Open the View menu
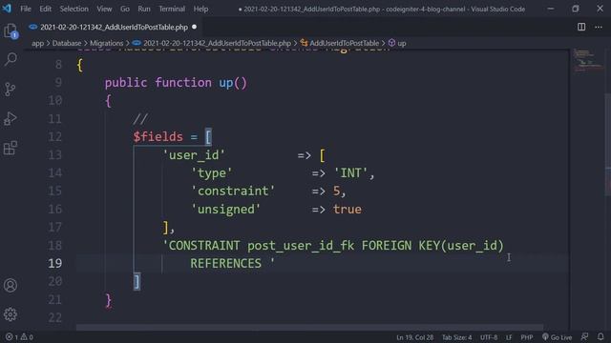 click(104, 9)
